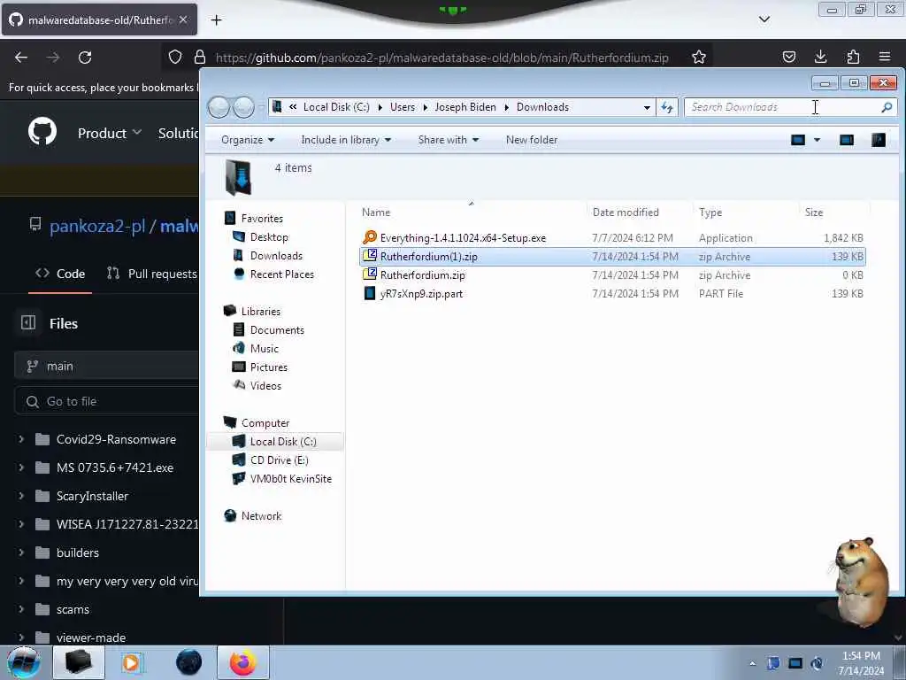The image size is (906, 680).
Task: Open the Organize menu
Action: [x=248, y=140]
